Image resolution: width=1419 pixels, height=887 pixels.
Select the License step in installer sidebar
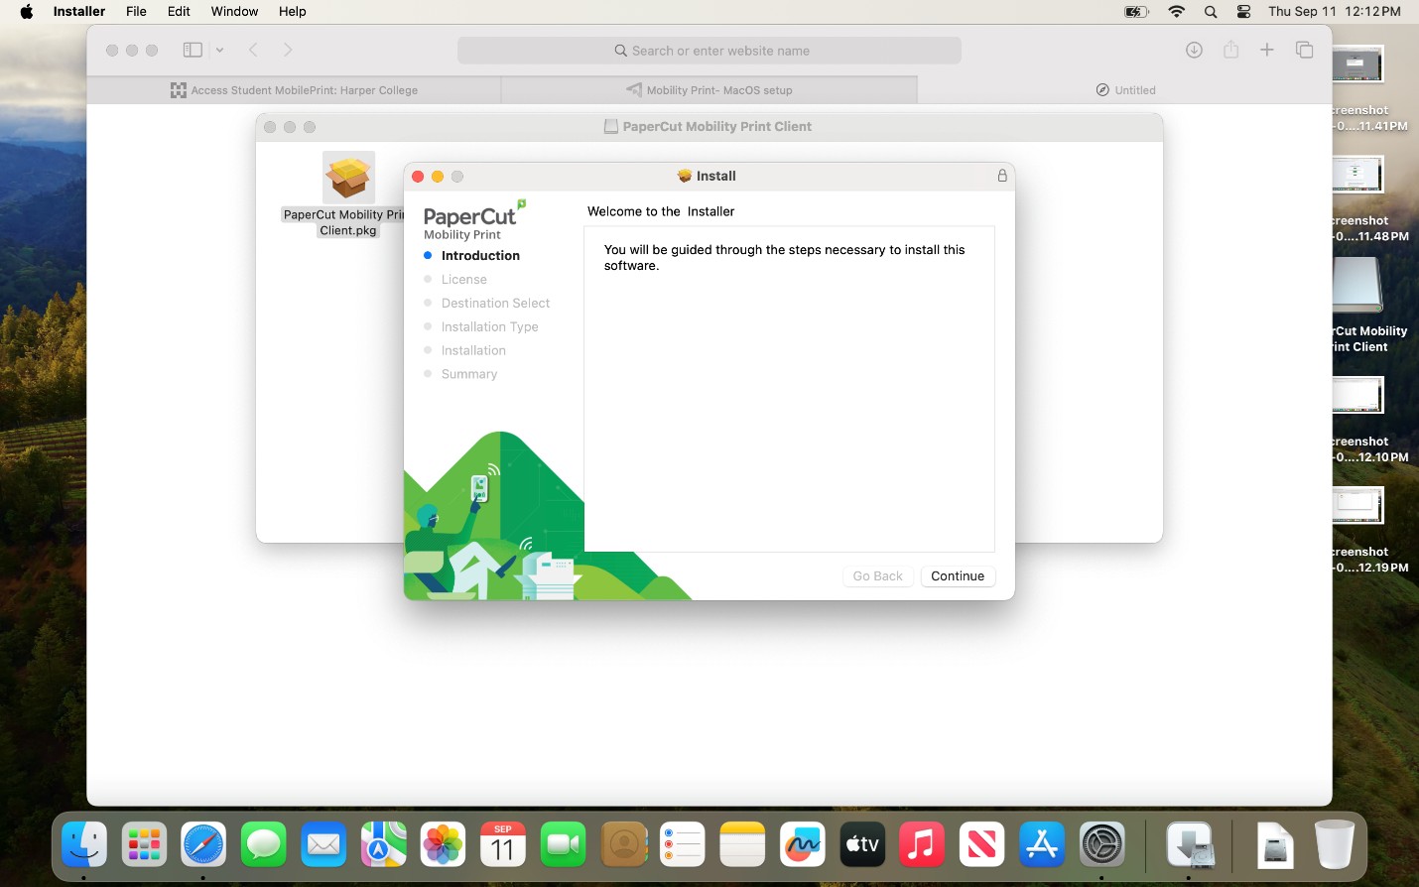coord(464,279)
